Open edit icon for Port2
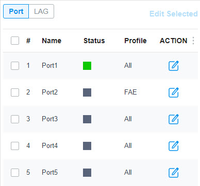 174,92
